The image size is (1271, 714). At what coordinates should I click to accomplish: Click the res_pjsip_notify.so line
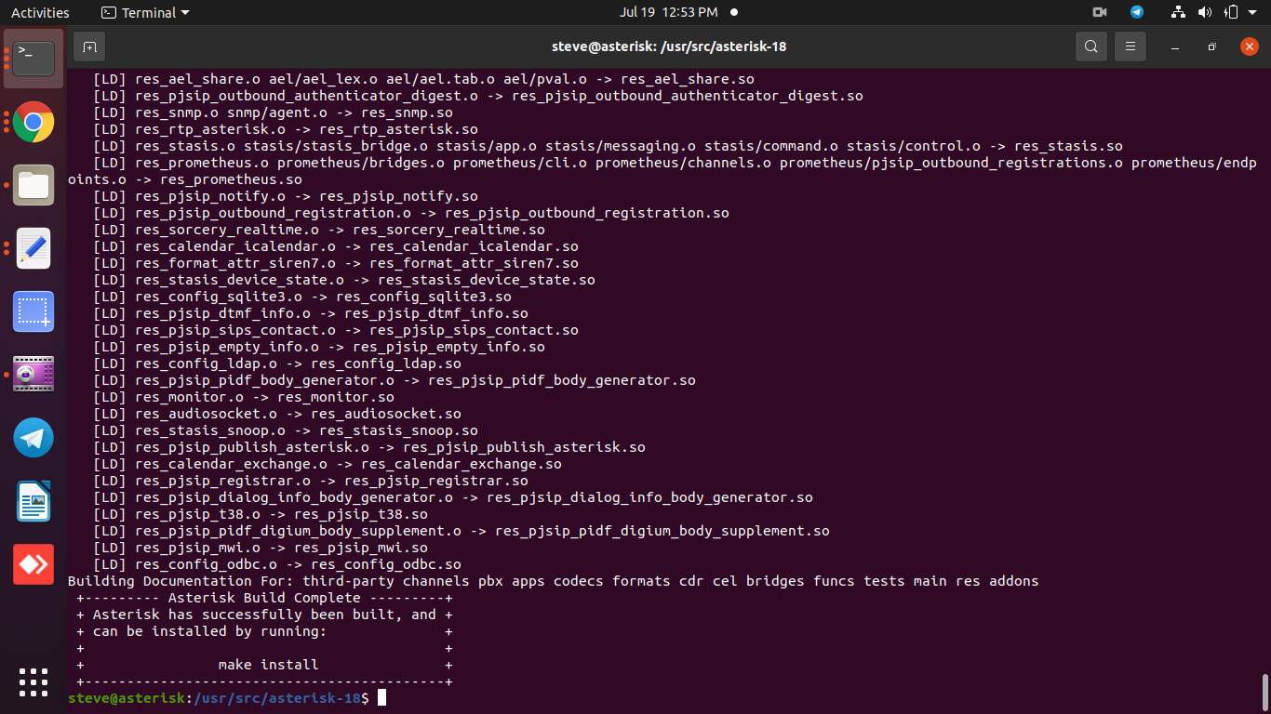click(286, 196)
